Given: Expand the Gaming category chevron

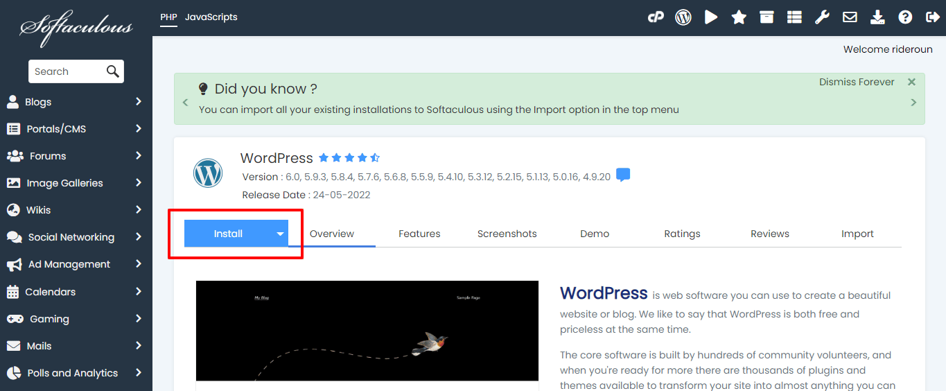Looking at the screenshot, I should 139,318.
